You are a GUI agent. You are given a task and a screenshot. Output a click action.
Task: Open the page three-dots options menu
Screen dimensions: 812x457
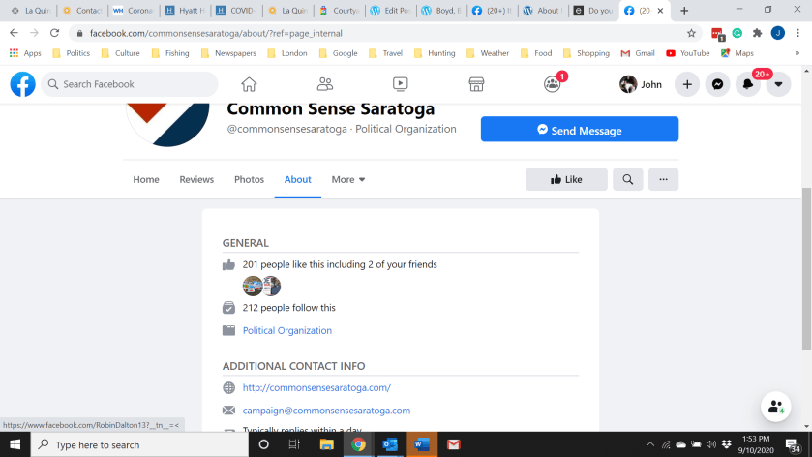point(663,179)
